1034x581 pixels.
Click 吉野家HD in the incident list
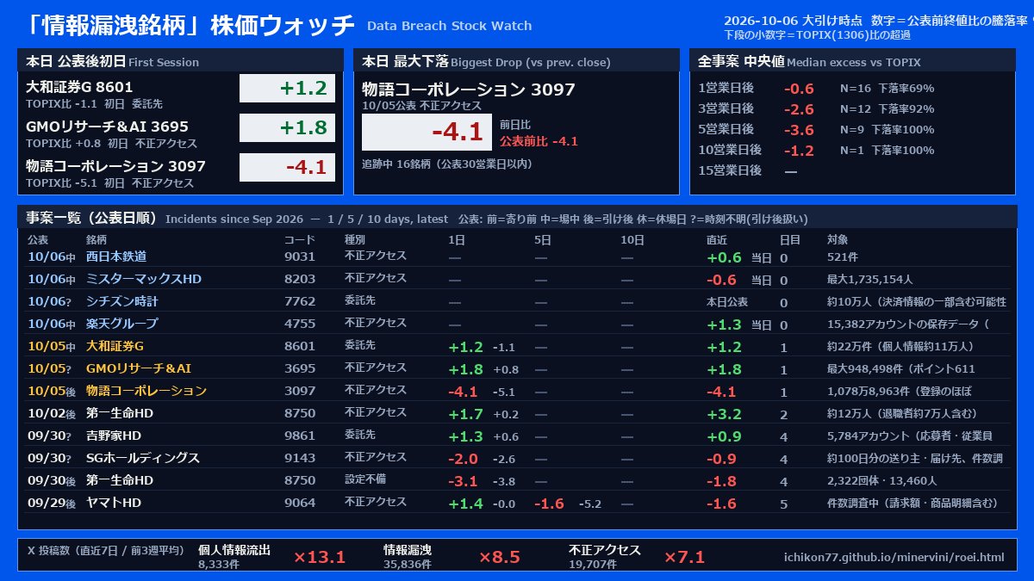114,436
